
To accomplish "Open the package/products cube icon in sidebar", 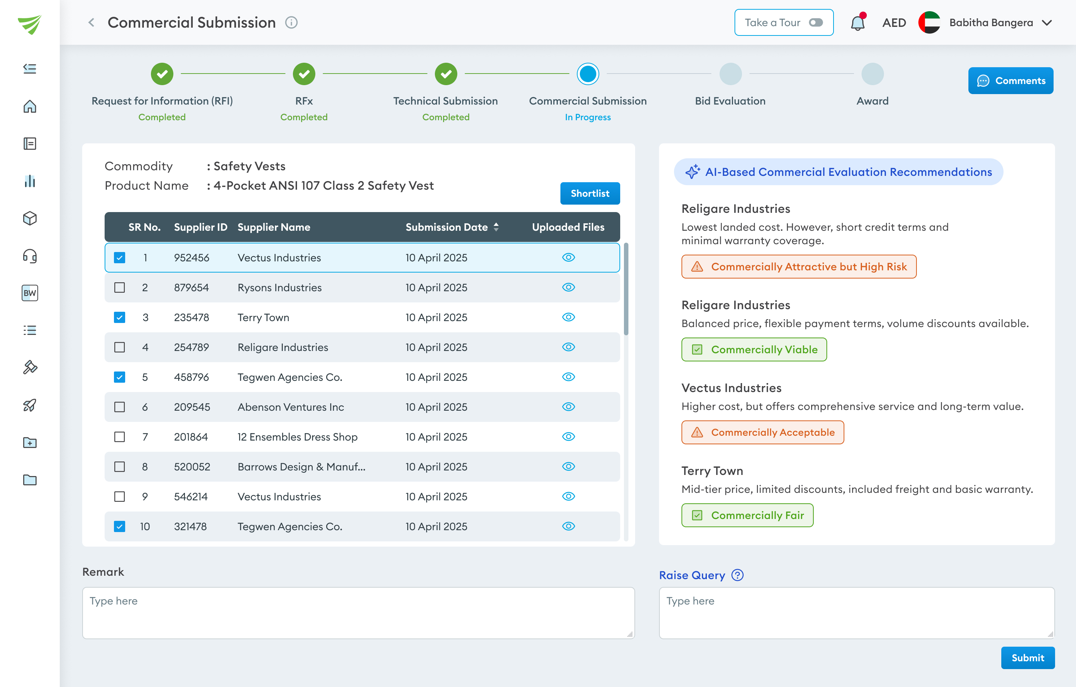I will pos(30,218).
